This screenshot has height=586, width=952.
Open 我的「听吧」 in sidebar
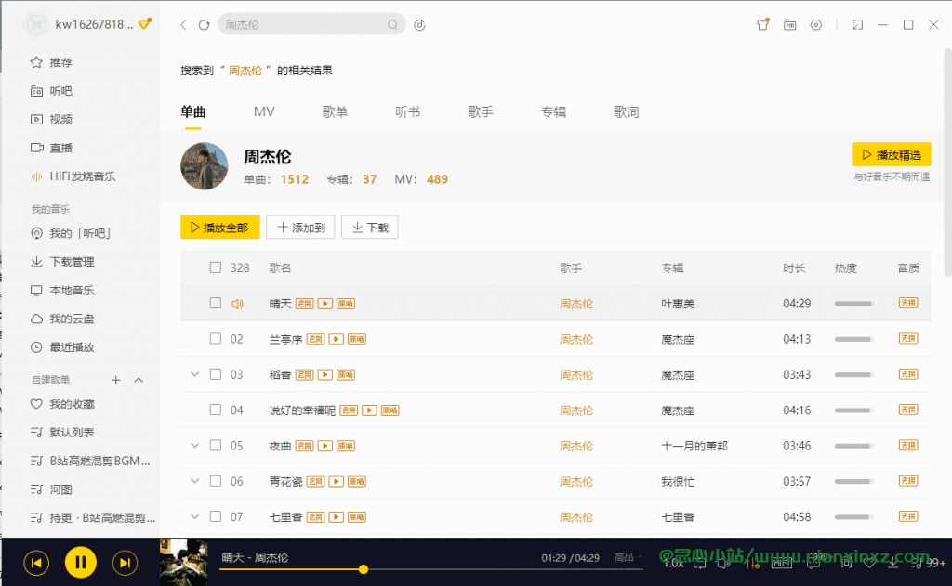[80, 233]
